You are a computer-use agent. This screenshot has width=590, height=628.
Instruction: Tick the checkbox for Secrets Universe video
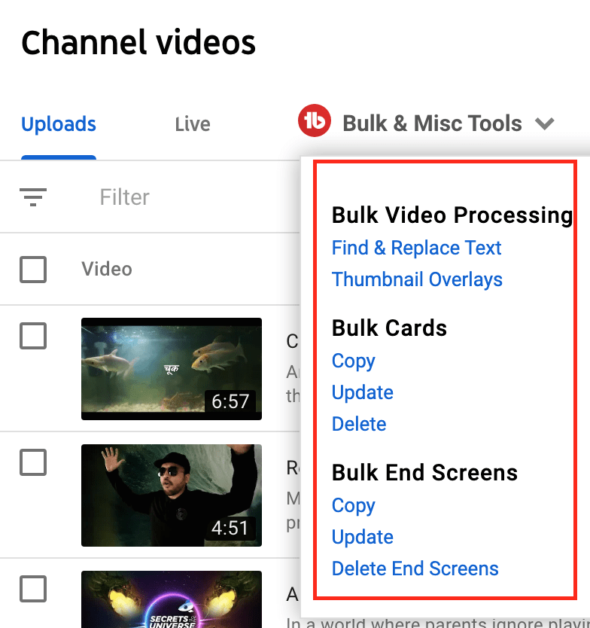[x=33, y=589]
